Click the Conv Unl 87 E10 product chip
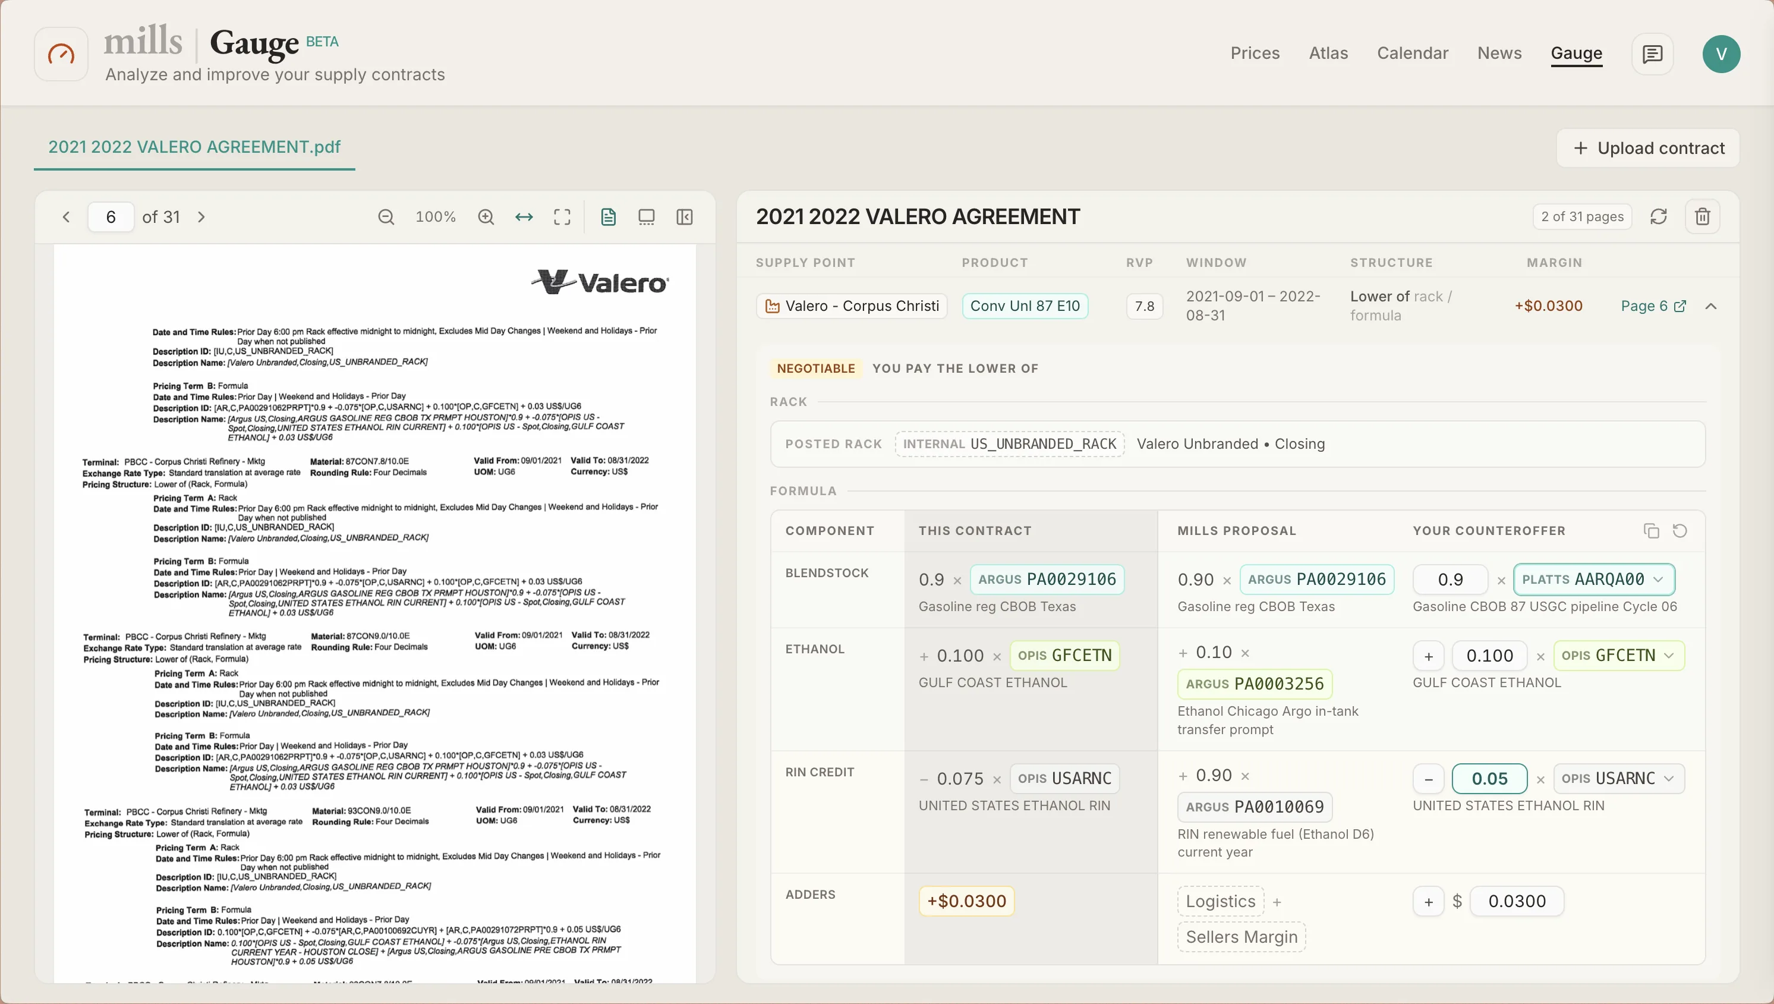The height and width of the screenshot is (1004, 1774). (1025, 306)
